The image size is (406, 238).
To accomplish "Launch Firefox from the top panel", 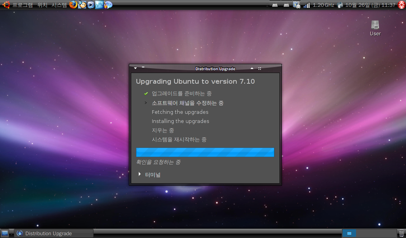I will point(73,5).
